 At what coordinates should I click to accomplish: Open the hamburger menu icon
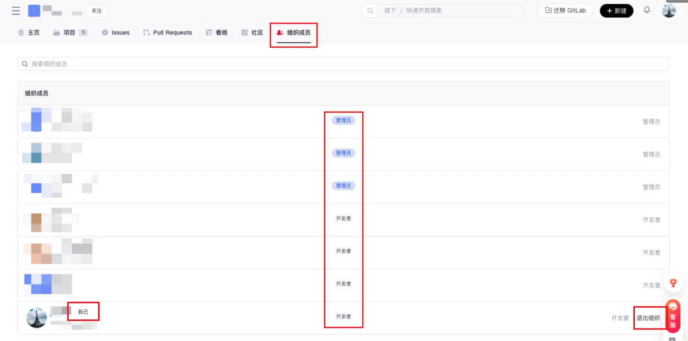pos(16,11)
